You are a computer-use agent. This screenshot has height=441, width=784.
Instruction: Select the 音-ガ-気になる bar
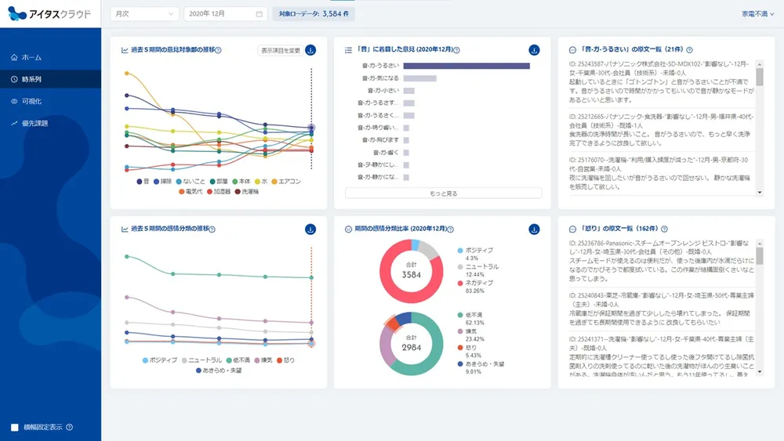pyautogui.click(x=420, y=78)
